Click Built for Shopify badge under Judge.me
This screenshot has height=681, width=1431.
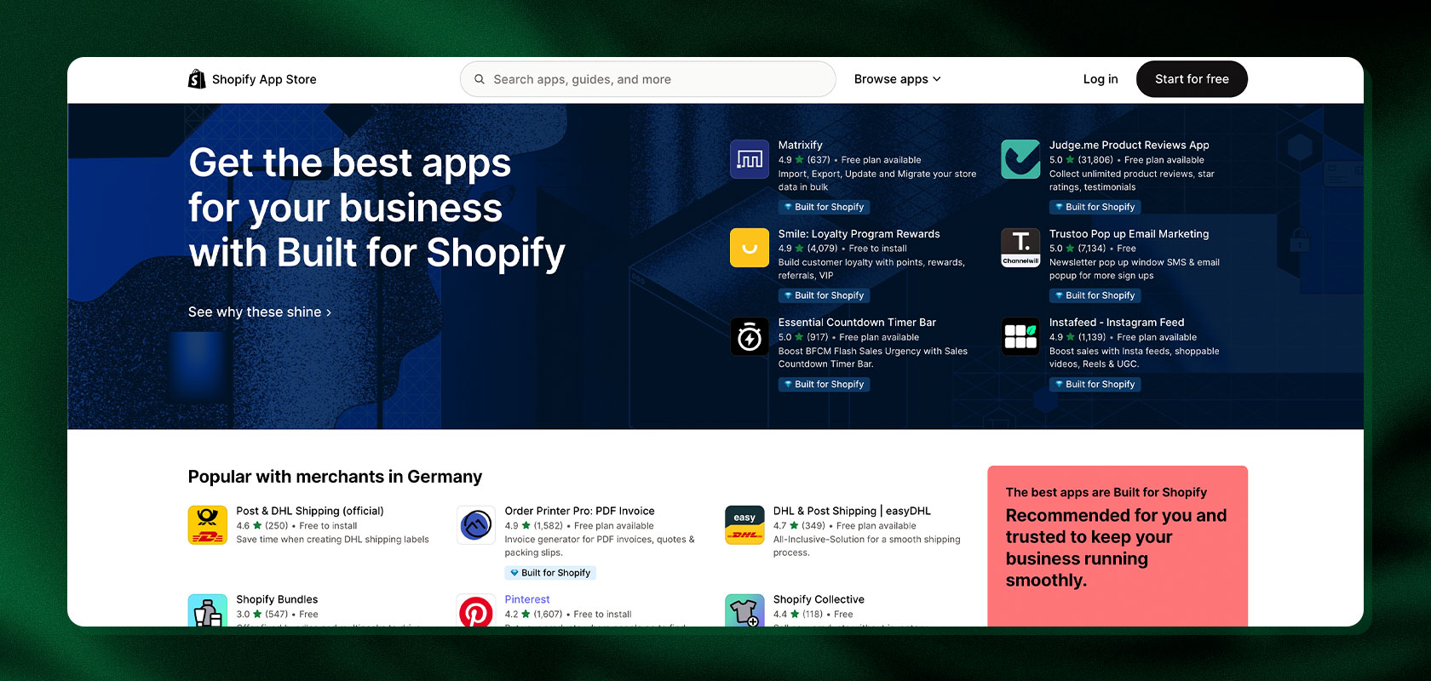(x=1095, y=207)
